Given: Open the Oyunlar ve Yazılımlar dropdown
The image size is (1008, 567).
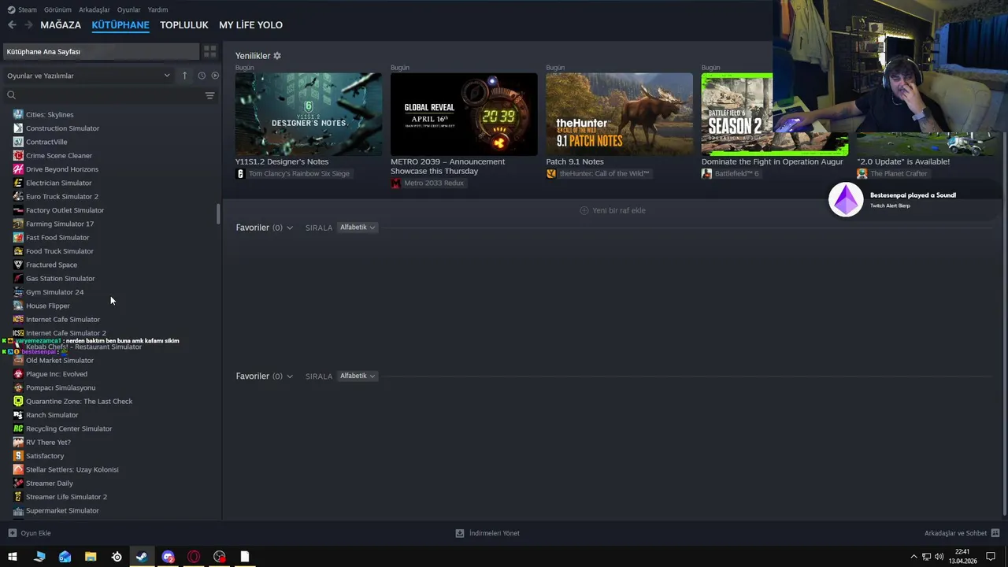Looking at the screenshot, I should [x=88, y=76].
